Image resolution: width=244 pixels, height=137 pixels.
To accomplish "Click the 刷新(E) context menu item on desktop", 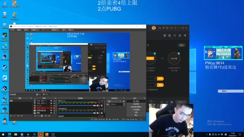I will click(231, 91).
